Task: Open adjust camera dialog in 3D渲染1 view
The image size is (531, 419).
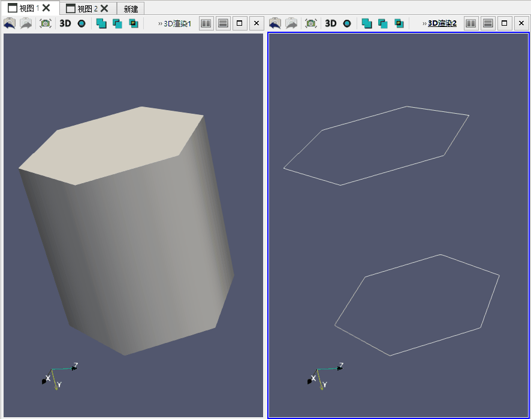Action: click(46, 23)
